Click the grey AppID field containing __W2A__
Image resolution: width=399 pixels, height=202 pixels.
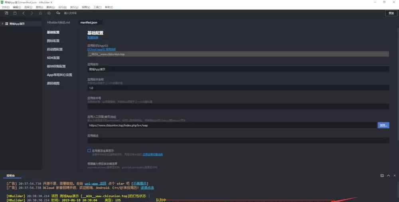238,54
